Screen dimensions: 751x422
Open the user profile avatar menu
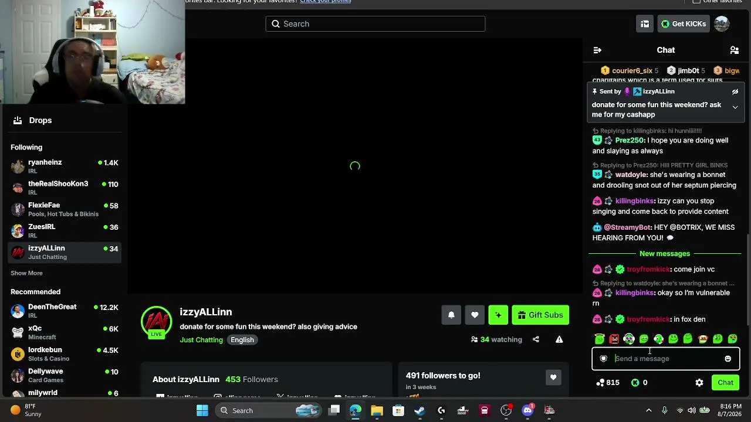click(722, 24)
